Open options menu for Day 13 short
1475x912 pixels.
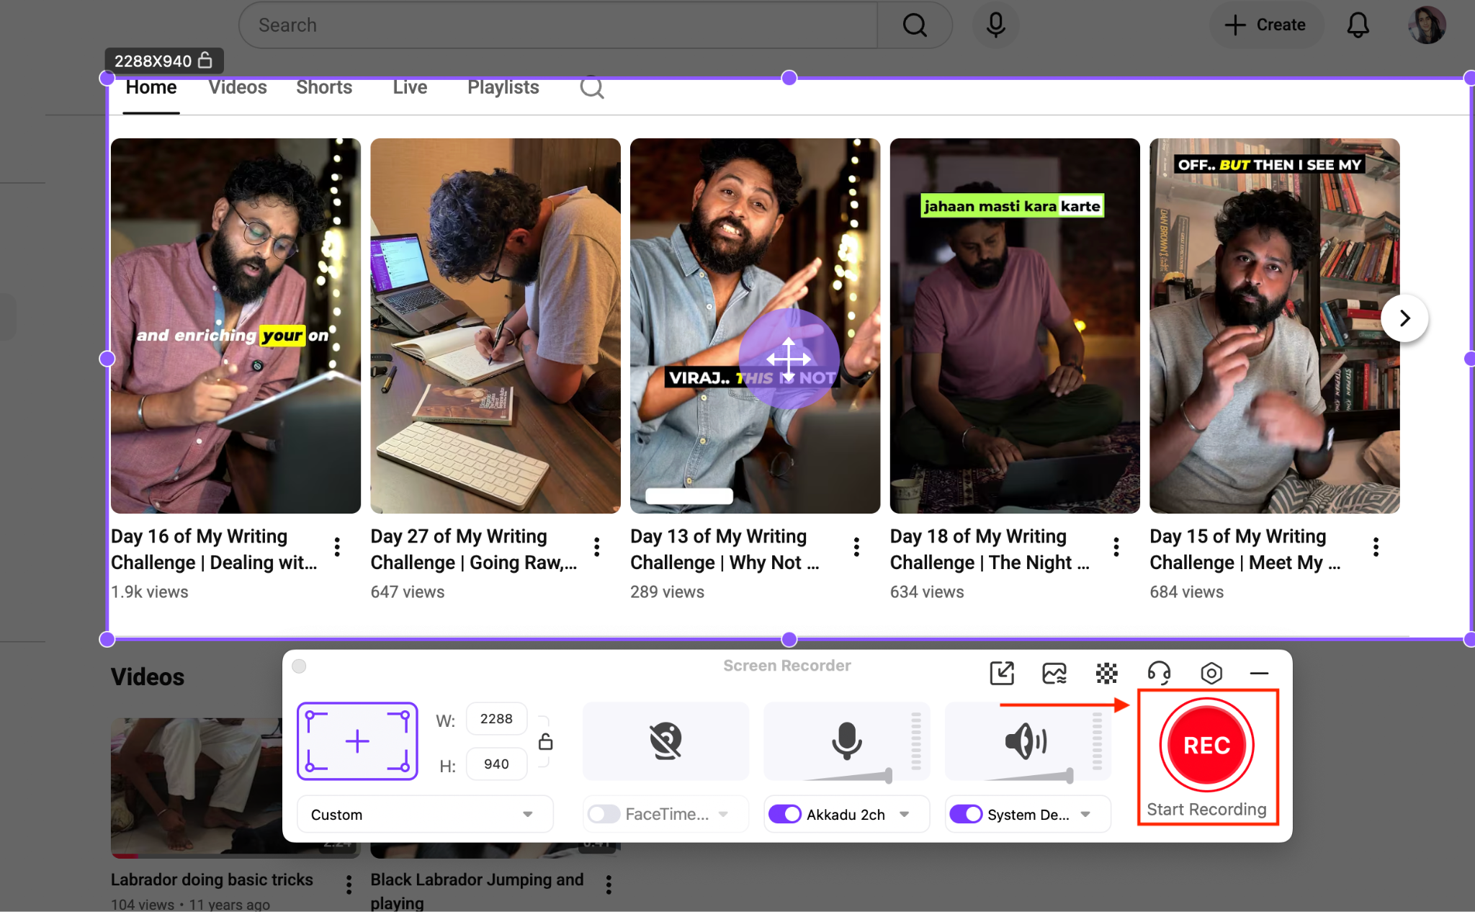[856, 547]
